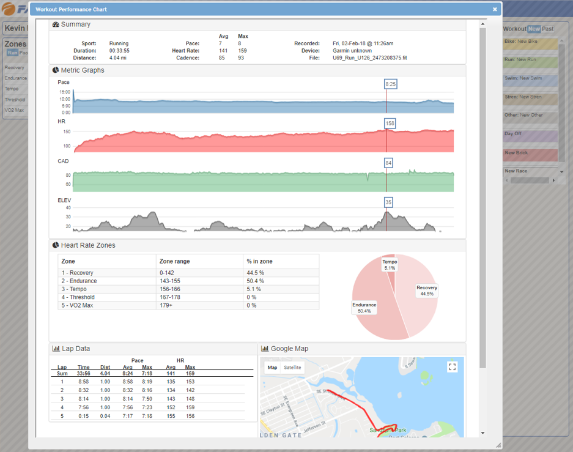Viewport: 573px width, 452px height.
Task: Switch to the Past workout tab
Action: point(548,29)
